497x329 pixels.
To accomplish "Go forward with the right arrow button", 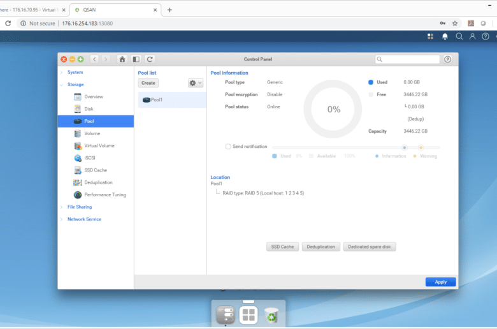I will (x=106, y=59).
